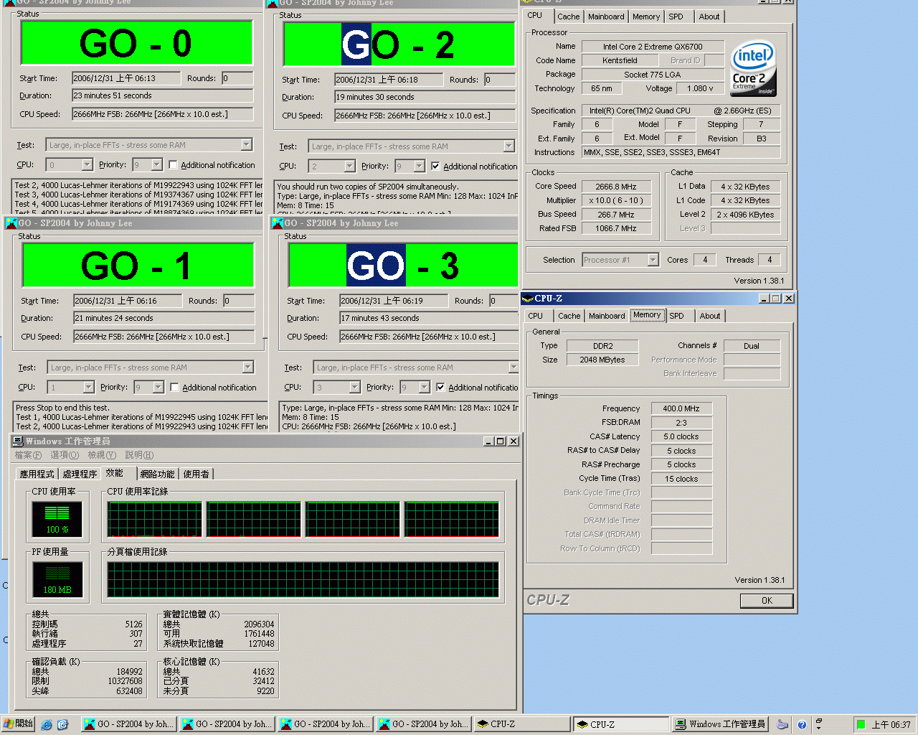Click the green GO - 1 status display
This screenshot has height=735, width=918.
click(x=138, y=266)
